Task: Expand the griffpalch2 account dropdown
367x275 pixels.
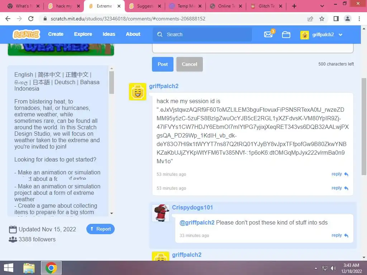Action: (340, 35)
